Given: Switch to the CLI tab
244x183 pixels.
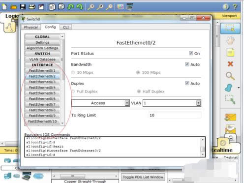Looking at the screenshot, I should (x=66, y=27).
